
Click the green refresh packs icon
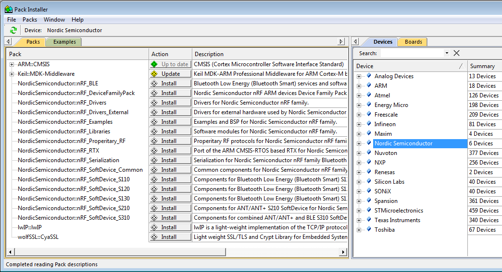pyautogui.click(x=13, y=30)
